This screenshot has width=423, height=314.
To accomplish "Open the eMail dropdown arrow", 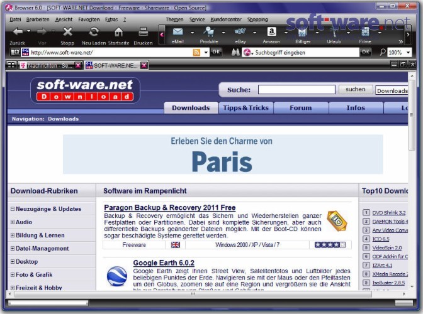I will pyautogui.click(x=192, y=33).
